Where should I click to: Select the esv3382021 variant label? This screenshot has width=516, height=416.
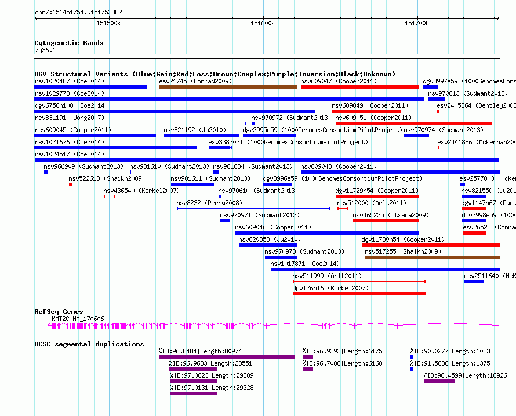pyautogui.click(x=288, y=142)
